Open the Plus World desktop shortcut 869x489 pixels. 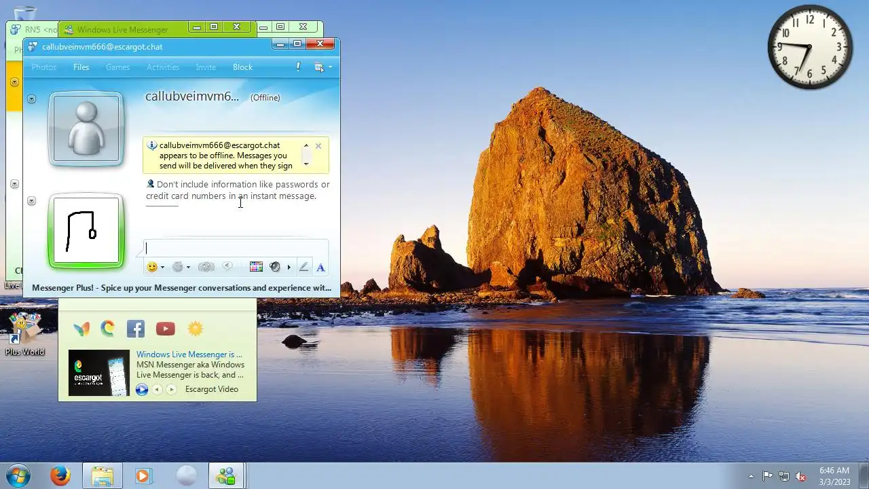[x=24, y=334]
